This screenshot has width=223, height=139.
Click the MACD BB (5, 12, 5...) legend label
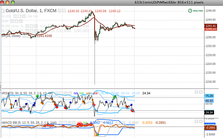[x=29, y=123]
